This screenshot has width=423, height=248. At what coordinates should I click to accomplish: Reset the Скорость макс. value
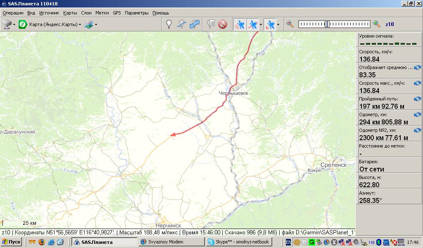click(x=417, y=83)
